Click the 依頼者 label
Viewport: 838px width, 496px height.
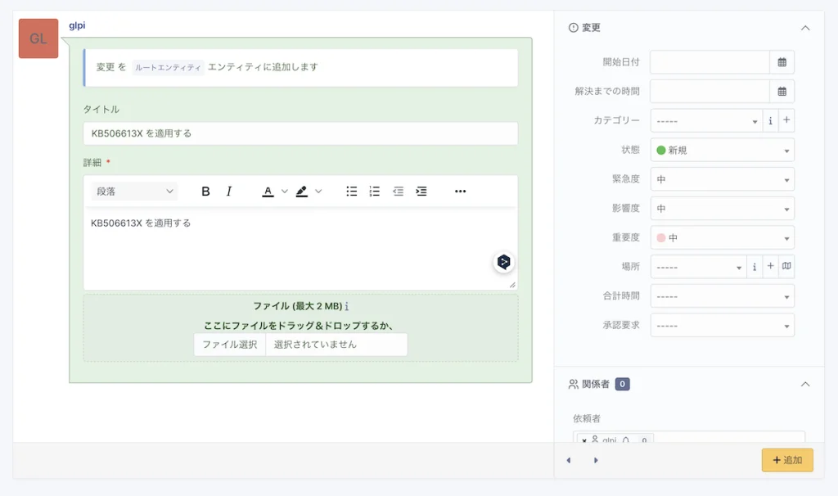tap(587, 418)
